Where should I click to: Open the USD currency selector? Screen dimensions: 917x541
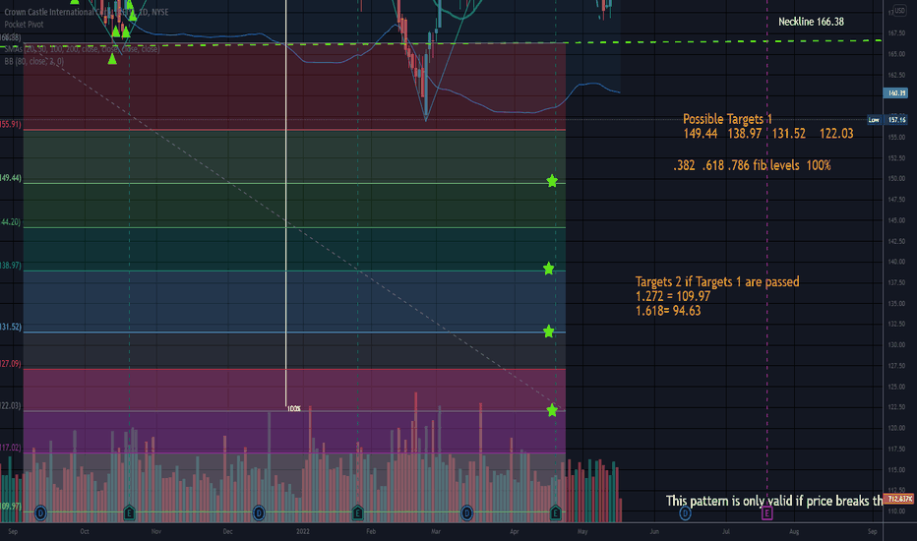899,11
